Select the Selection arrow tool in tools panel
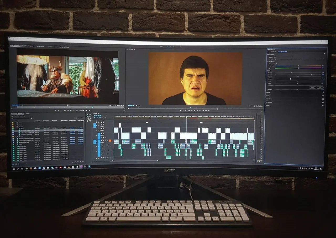This screenshot has width=336, height=238. [87, 115]
